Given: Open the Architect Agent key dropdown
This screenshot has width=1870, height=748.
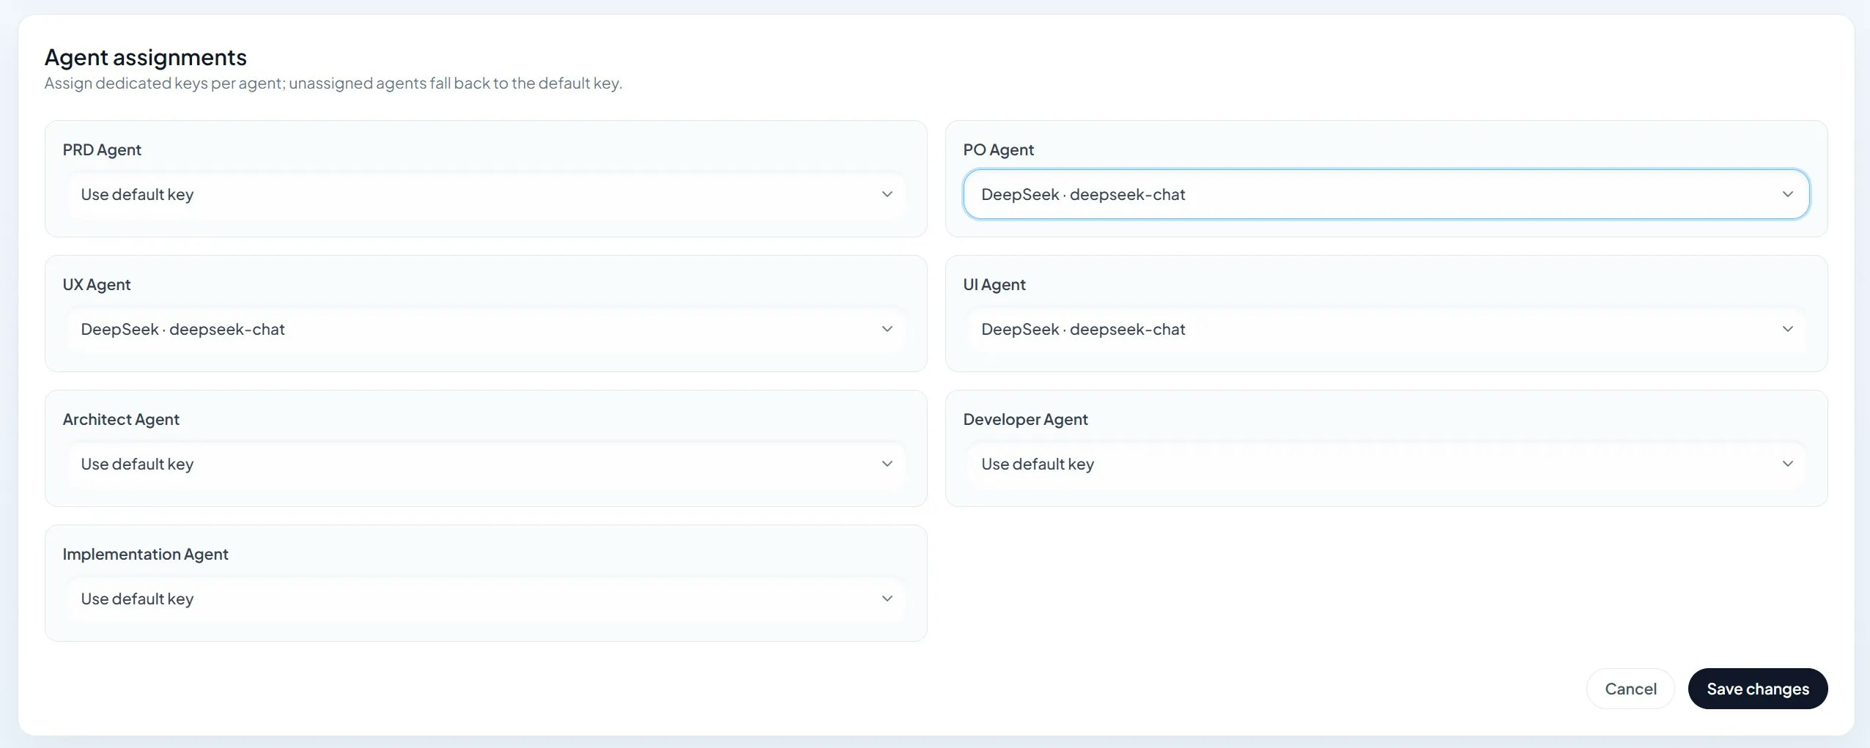Looking at the screenshot, I should click(486, 464).
